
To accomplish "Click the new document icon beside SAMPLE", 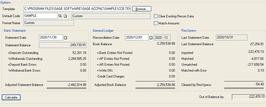I will (65, 16).
